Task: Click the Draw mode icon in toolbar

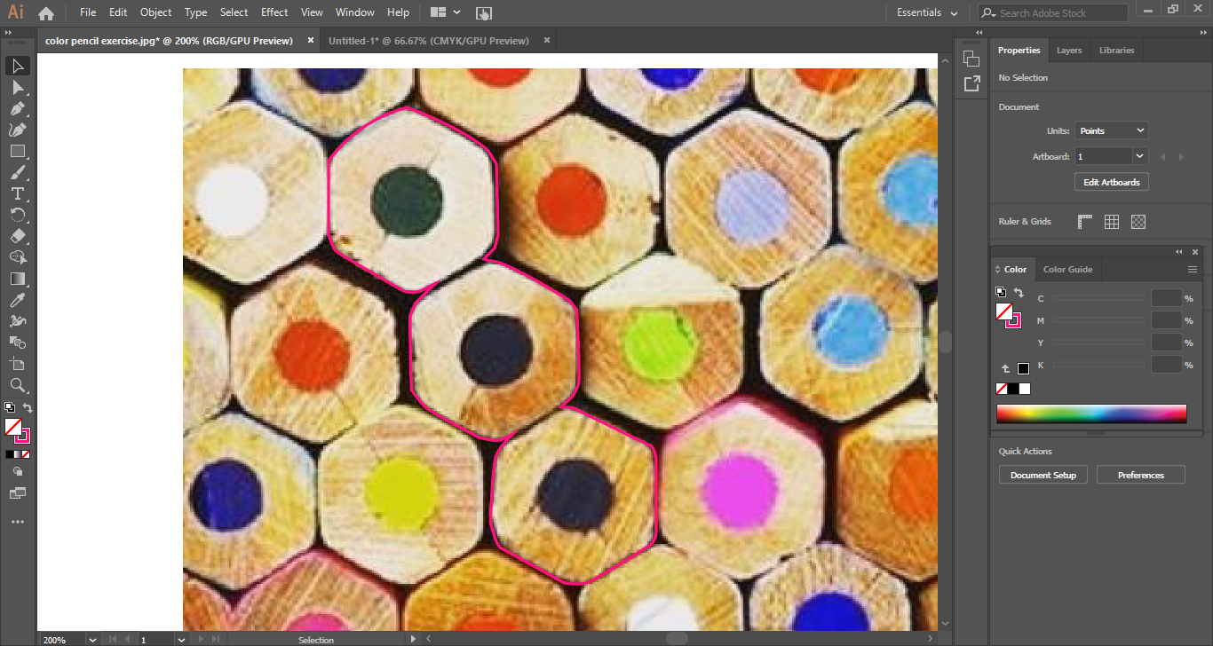Action: [x=17, y=472]
